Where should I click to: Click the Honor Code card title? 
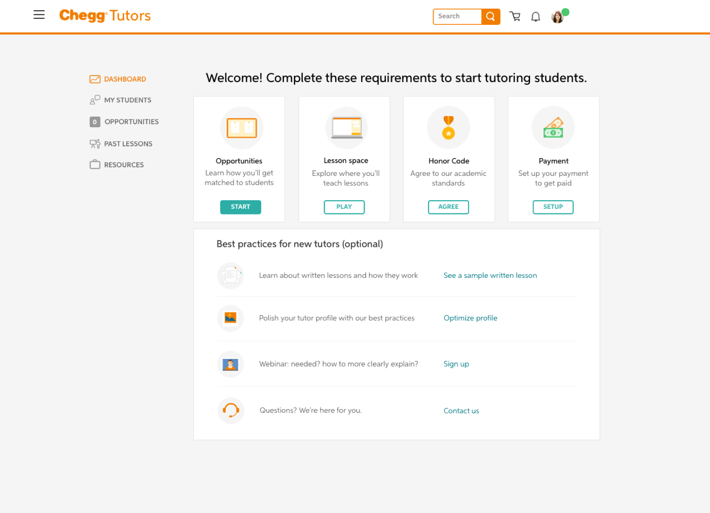pyautogui.click(x=449, y=161)
